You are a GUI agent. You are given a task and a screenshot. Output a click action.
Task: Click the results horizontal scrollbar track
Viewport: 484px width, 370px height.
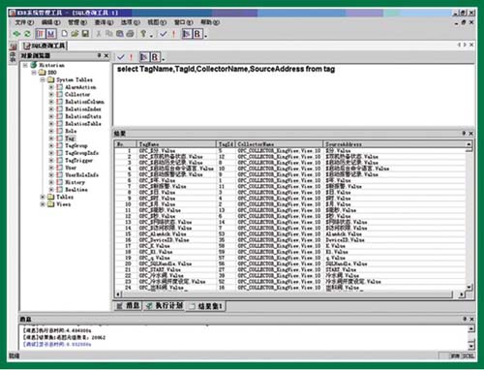coord(287,294)
